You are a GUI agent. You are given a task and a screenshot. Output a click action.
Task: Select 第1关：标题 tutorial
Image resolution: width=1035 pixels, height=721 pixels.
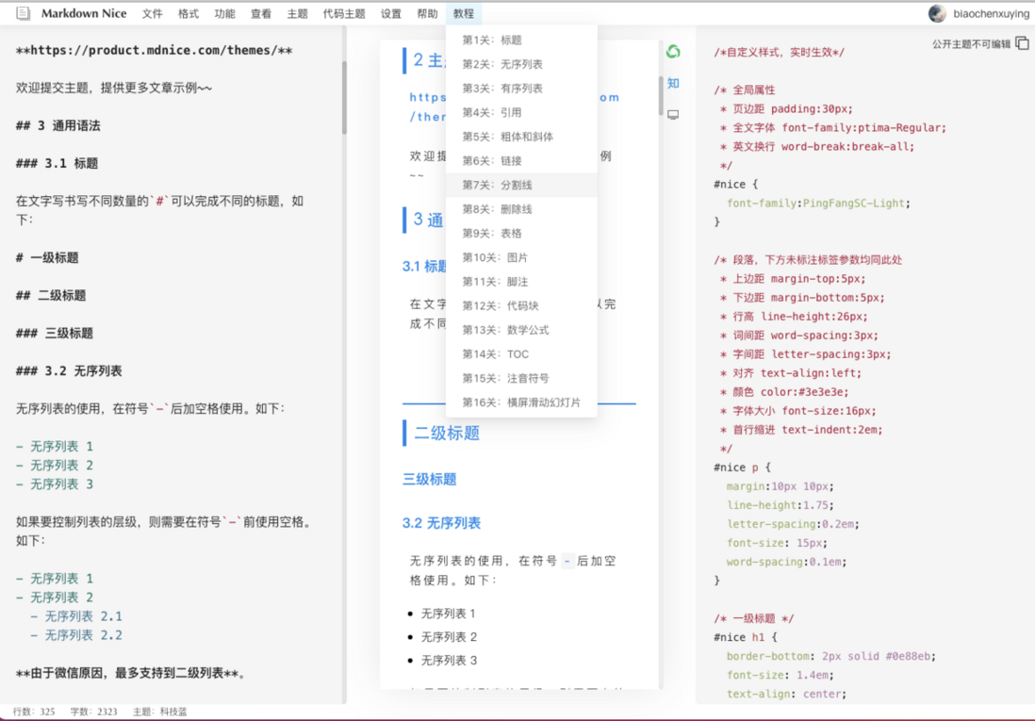(x=521, y=41)
